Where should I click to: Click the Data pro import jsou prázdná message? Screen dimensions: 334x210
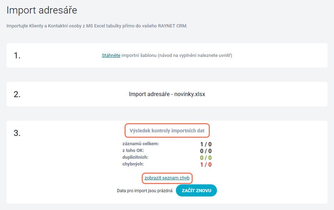pyautogui.click(x=145, y=191)
